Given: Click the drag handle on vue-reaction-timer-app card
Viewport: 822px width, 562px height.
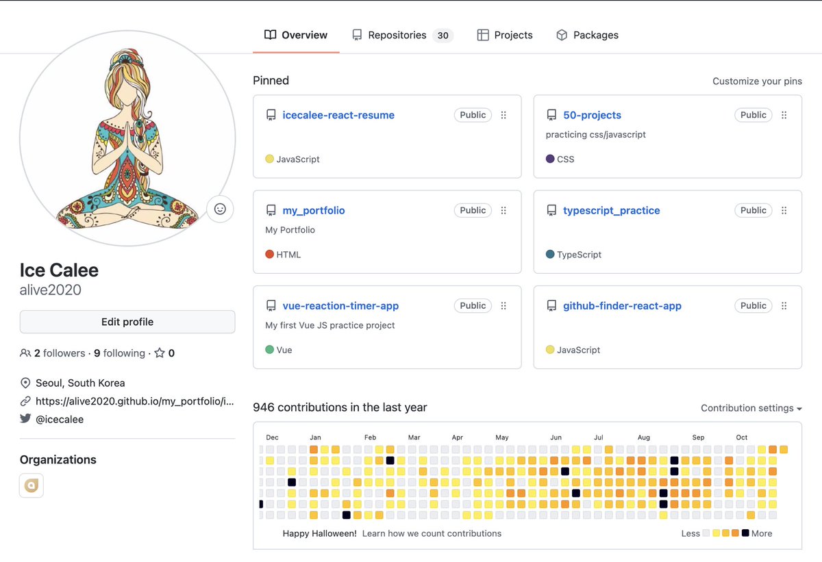Looking at the screenshot, I should pos(503,306).
